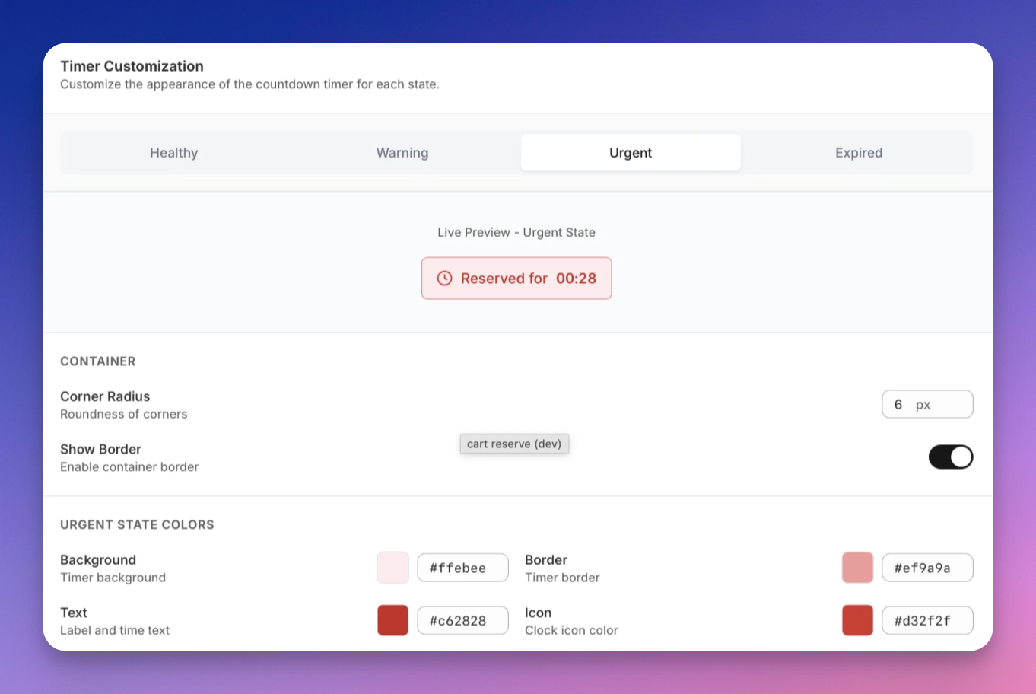Switch to the Expired tab

[859, 153]
